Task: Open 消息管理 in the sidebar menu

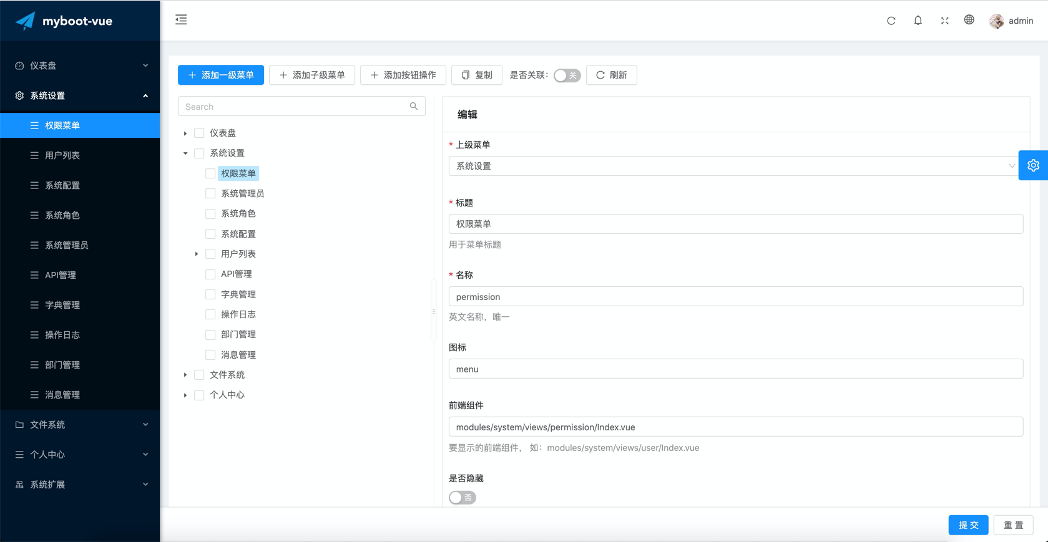Action: (80, 395)
